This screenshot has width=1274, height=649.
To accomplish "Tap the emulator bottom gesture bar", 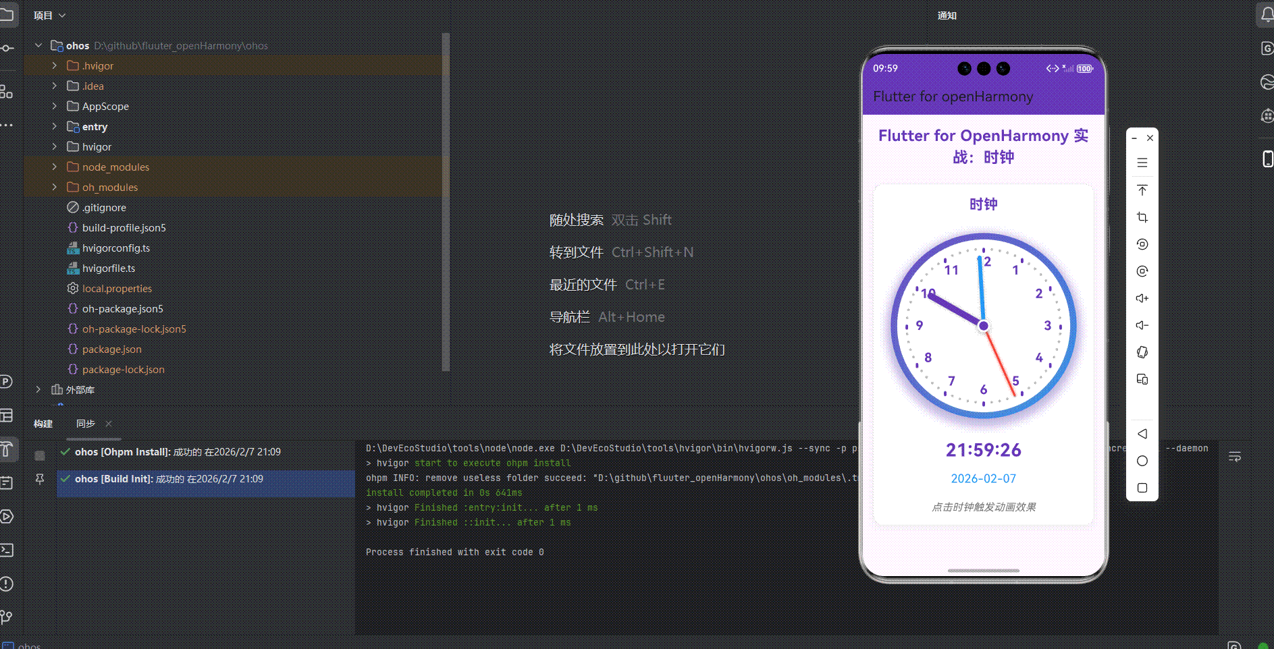I will pos(984,571).
